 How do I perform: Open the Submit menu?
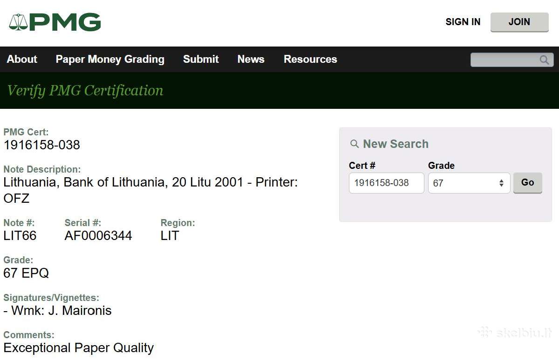tap(201, 59)
